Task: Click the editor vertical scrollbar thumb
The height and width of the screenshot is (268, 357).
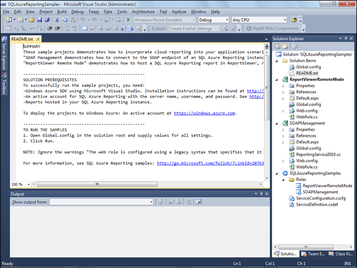Action: [267, 87]
